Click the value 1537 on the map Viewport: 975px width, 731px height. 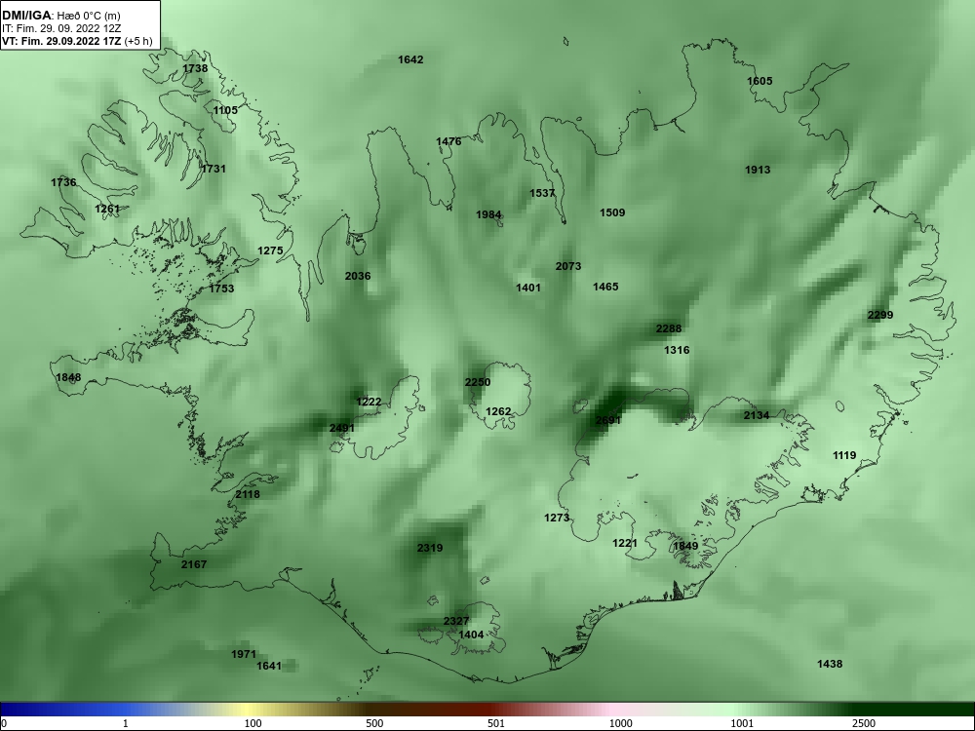pos(541,193)
